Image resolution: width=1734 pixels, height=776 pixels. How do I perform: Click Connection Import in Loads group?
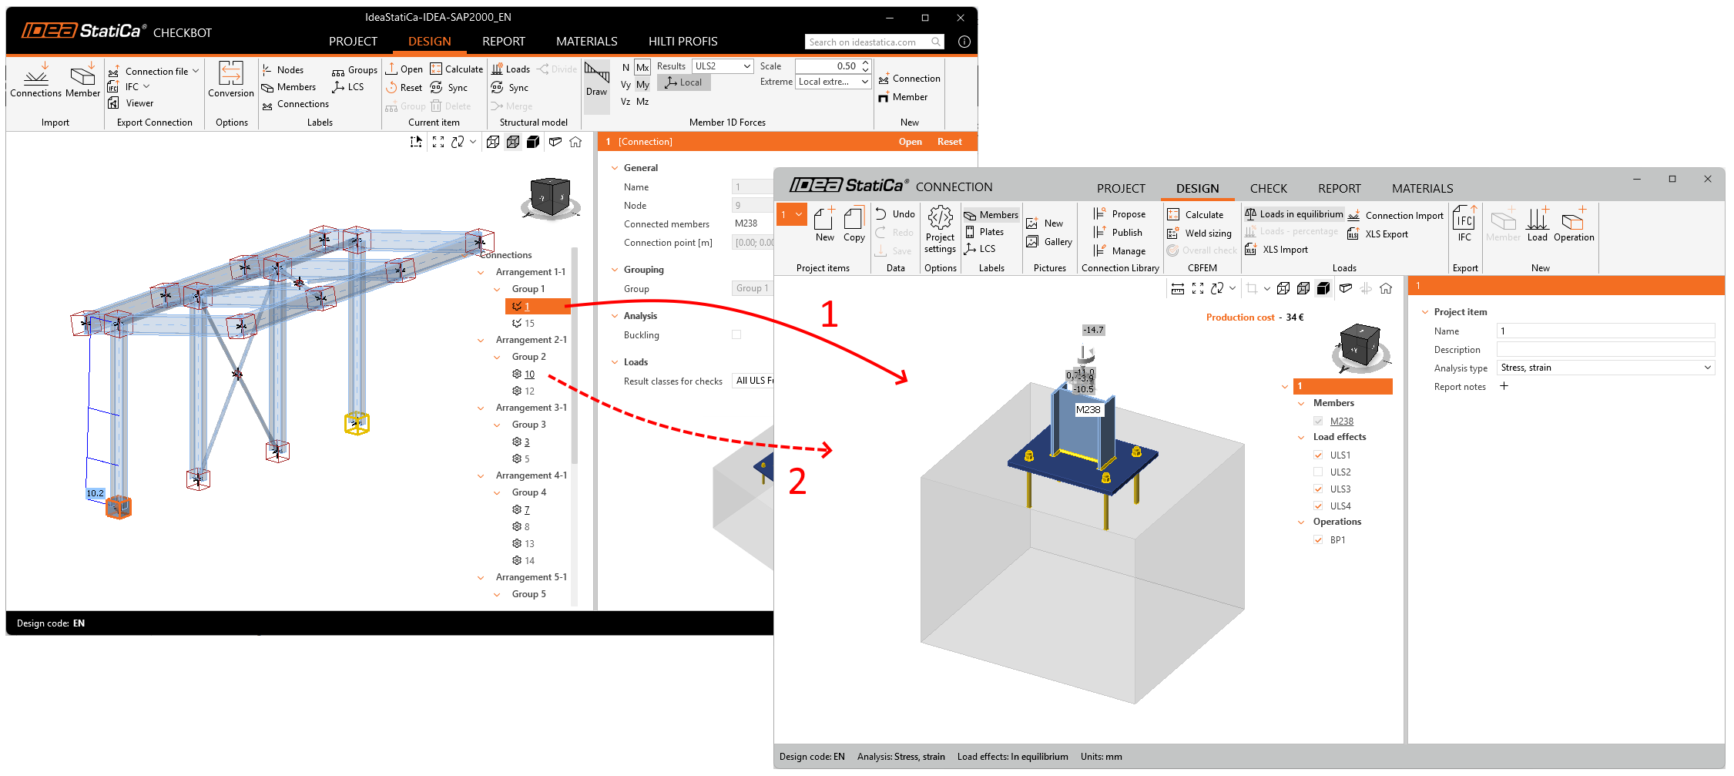[x=1396, y=216]
